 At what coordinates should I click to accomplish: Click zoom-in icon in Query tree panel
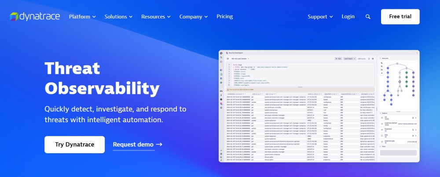click(382, 63)
